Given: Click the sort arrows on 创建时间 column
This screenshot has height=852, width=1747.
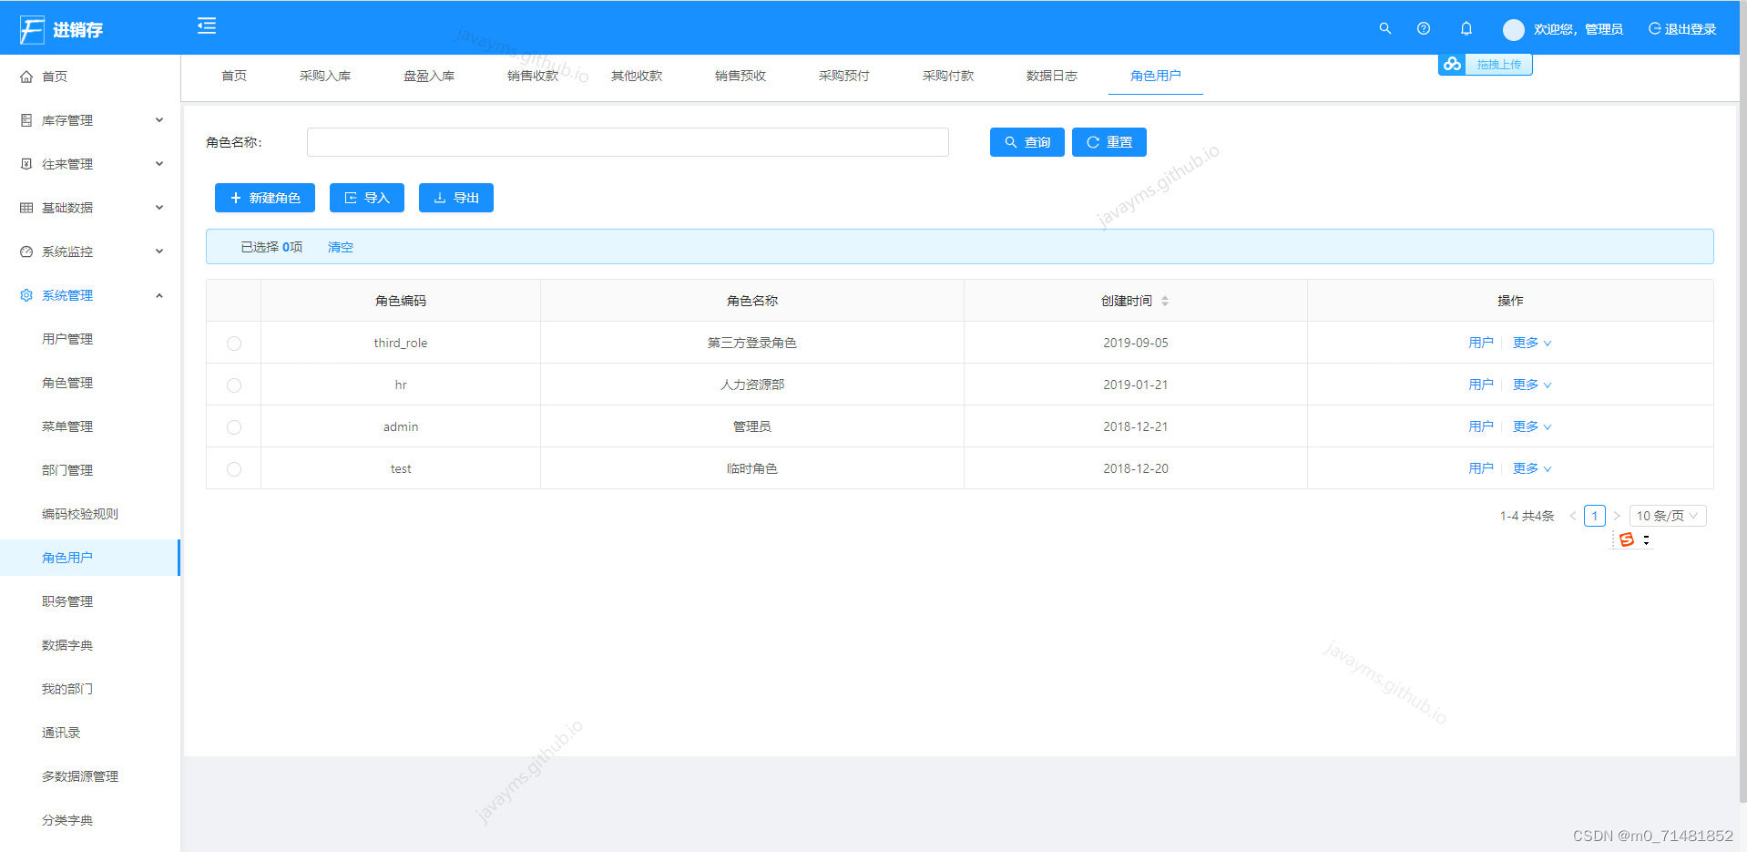Looking at the screenshot, I should [1165, 301].
